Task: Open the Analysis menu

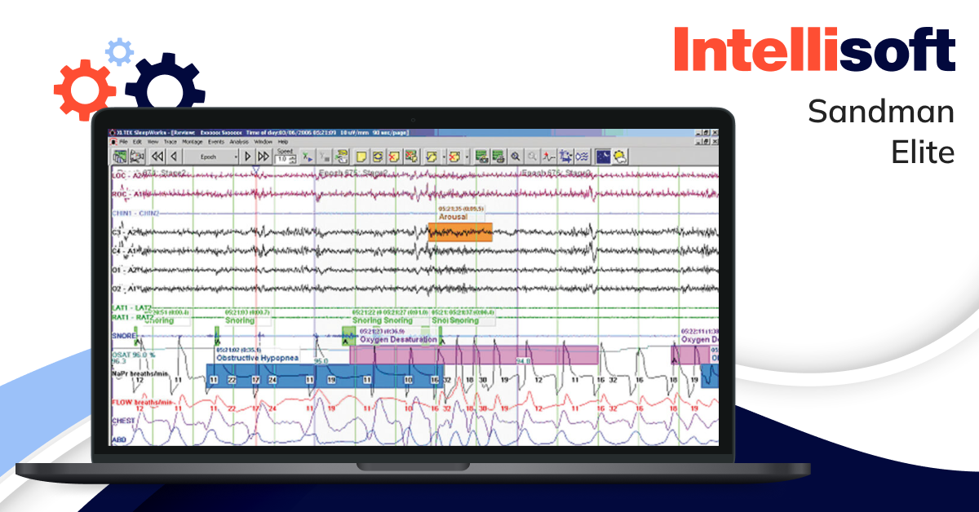Action: 239,142
